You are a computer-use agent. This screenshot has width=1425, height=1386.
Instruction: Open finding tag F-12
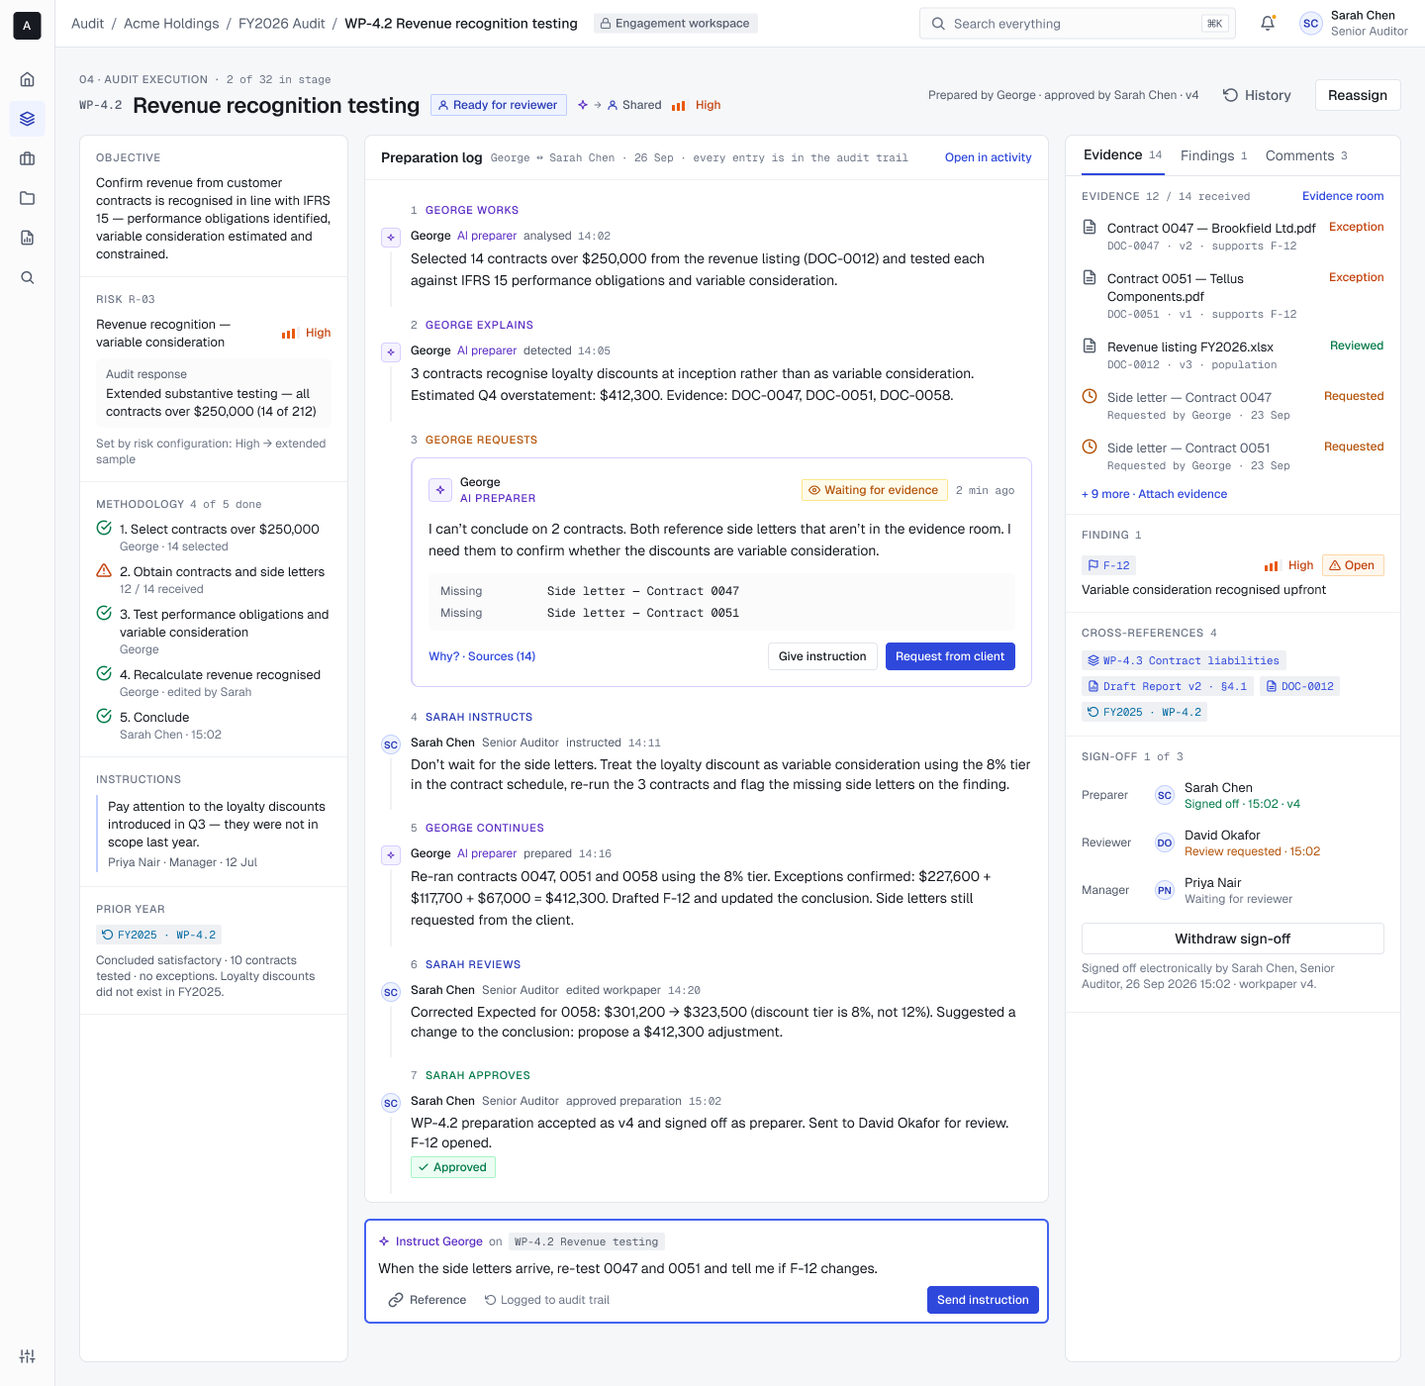(x=1108, y=565)
